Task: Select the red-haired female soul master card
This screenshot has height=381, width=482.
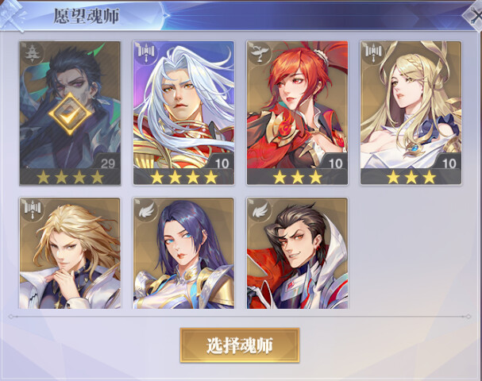Action: click(x=297, y=113)
